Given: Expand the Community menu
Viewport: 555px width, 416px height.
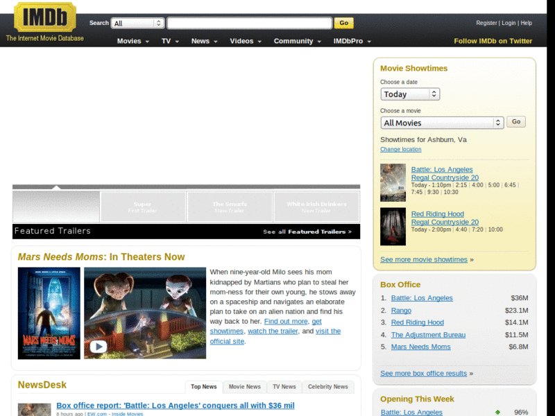Looking at the screenshot, I should (x=298, y=41).
